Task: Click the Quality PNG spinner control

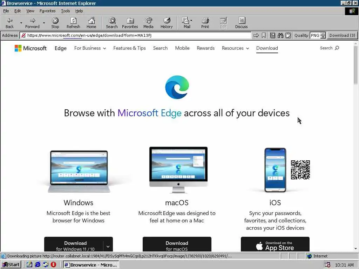Action: coord(323,35)
